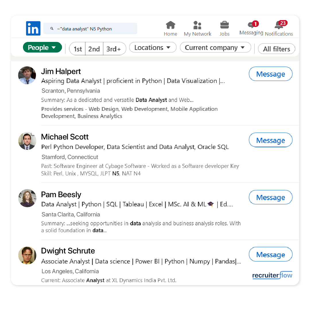Open the All filters panel
The height and width of the screenshot is (310, 310).
pos(276,49)
